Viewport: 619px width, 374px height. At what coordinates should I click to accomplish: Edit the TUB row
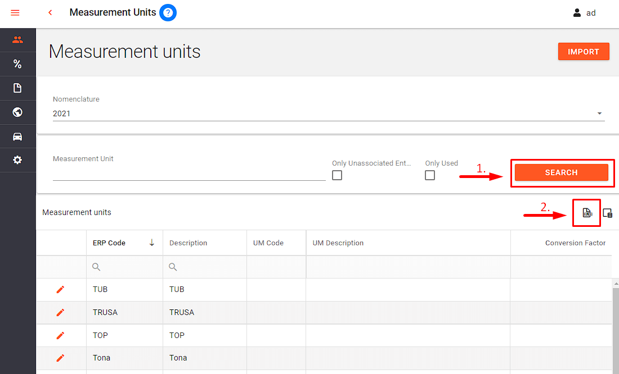click(60, 290)
